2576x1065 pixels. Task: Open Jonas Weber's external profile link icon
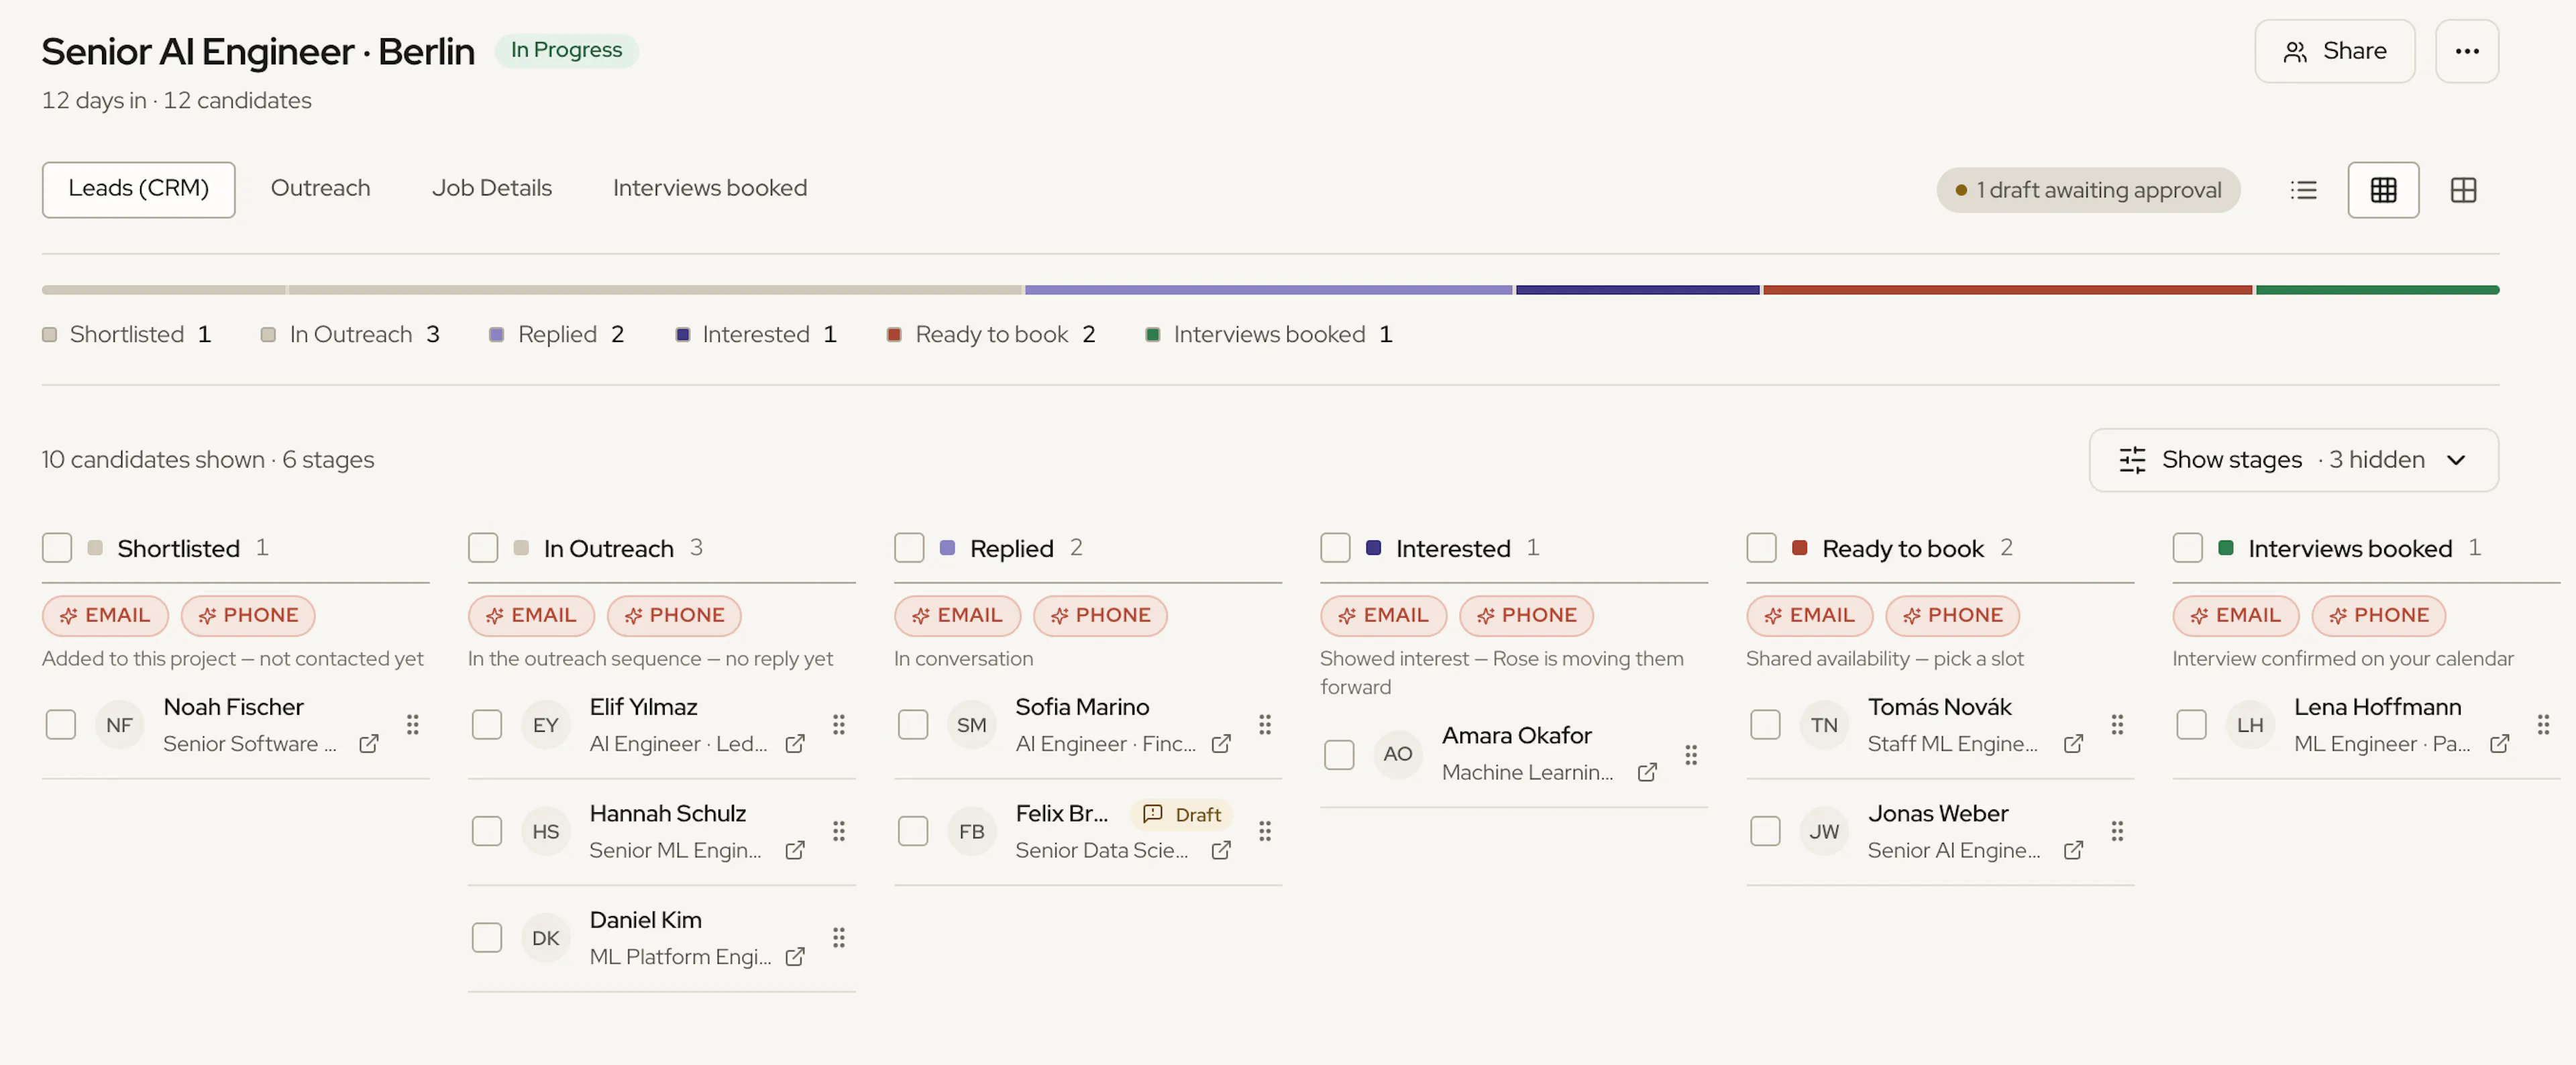pyautogui.click(x=2073, y=850)
